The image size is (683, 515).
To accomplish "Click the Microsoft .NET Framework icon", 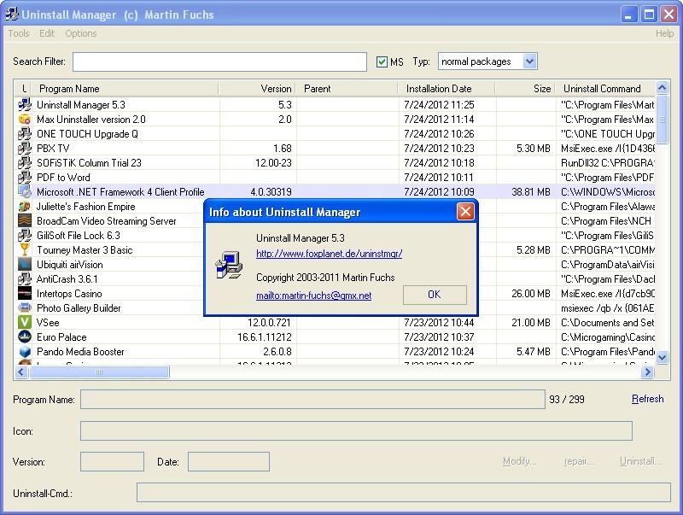I will 25,191.
